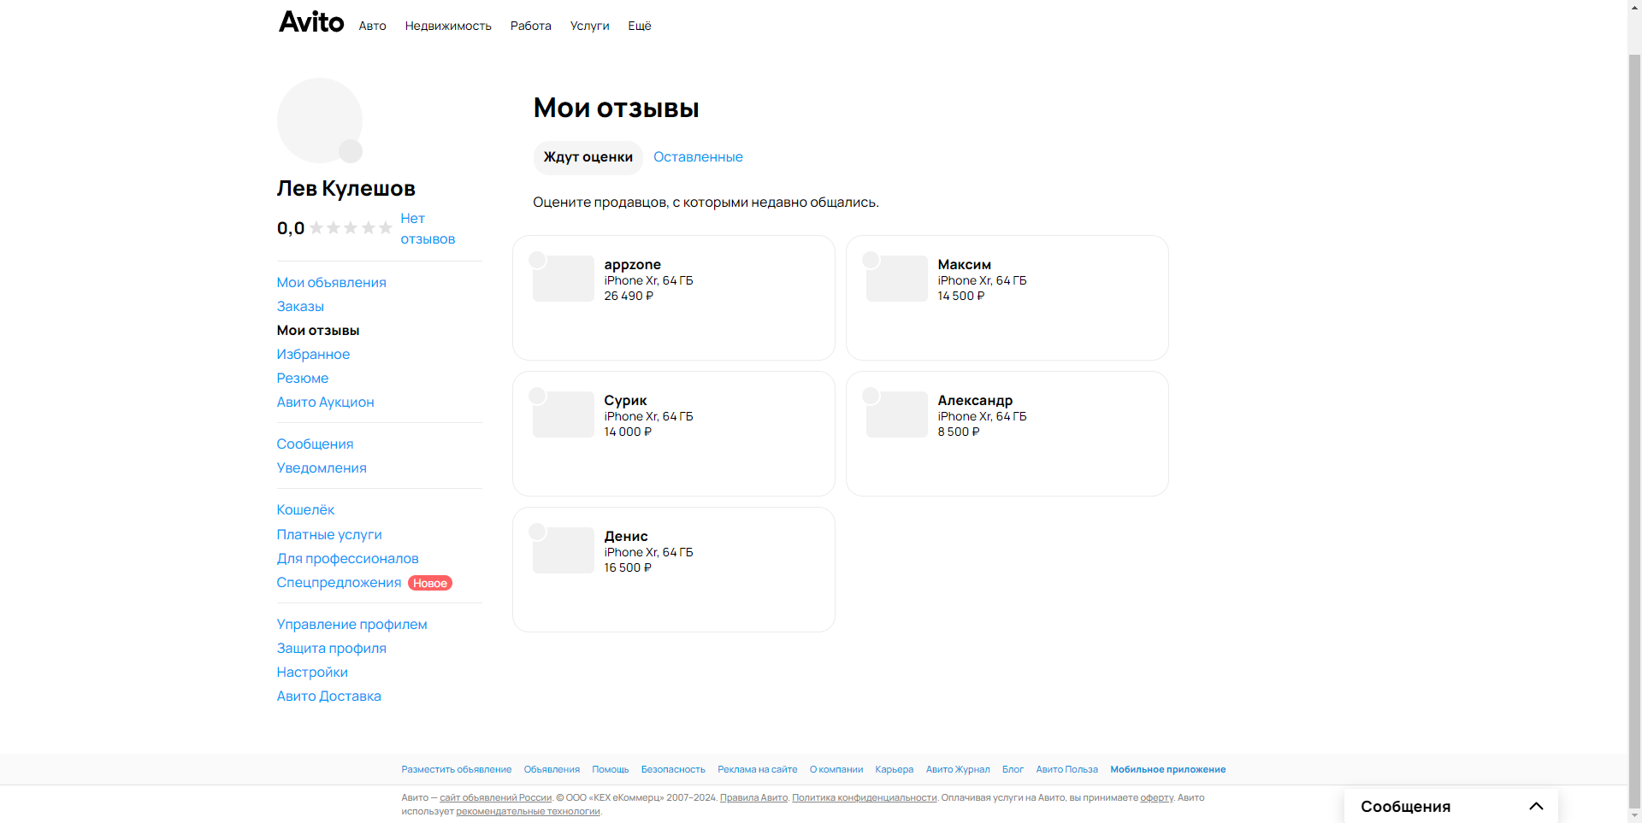Open the Нет отзывов link

coord(428,229)
